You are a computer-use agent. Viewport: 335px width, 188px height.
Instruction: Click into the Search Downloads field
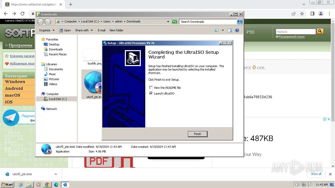(x=208, y=22)
